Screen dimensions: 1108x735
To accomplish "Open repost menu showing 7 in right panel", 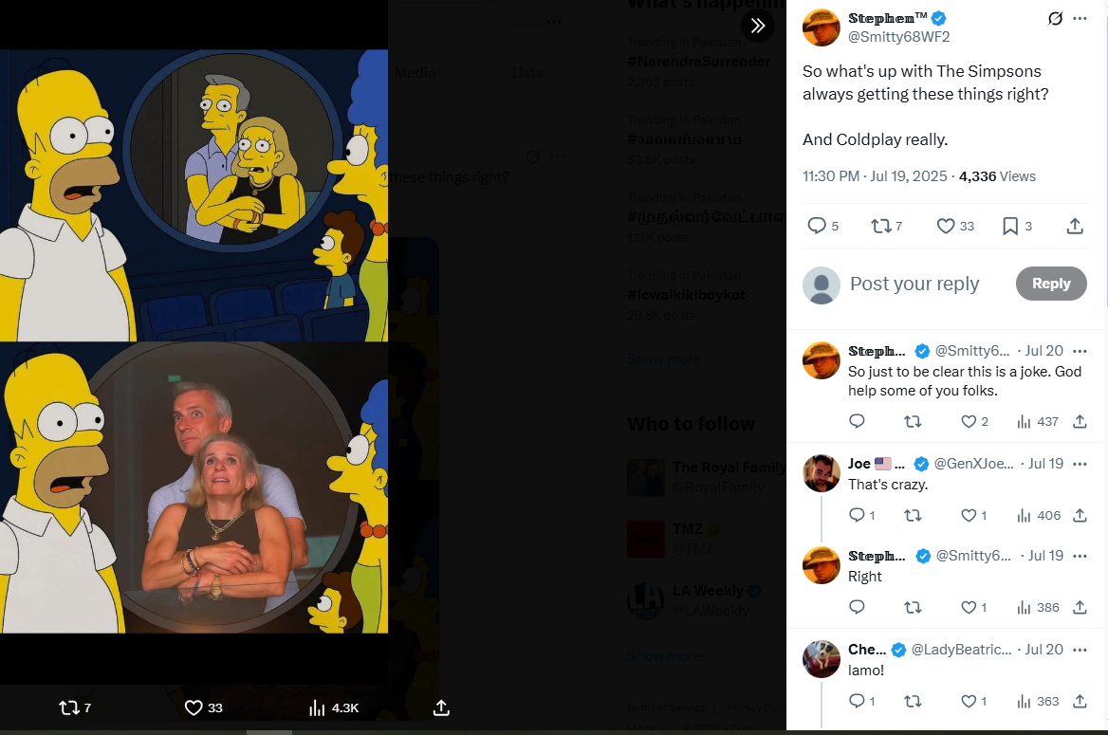I will pyautogui.click(x=881, y=226).
